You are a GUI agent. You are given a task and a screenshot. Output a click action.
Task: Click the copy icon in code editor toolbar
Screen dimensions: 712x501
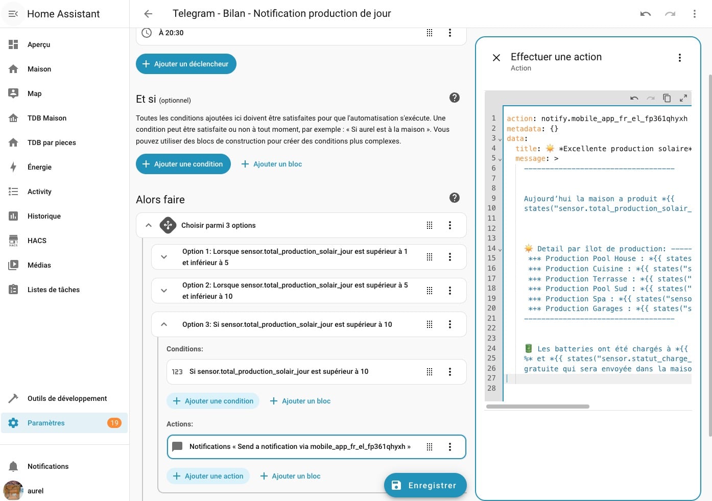pos(667,98)
